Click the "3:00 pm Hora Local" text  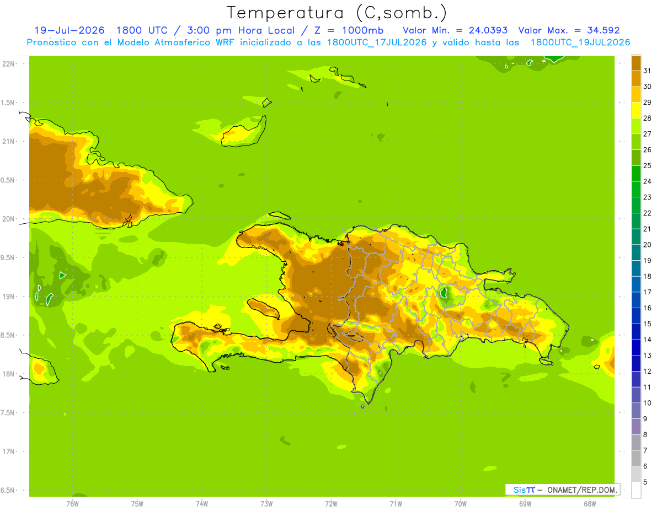point(242,30)
